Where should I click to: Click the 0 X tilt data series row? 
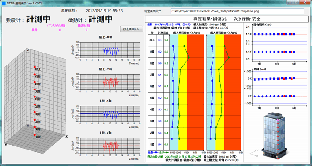pyautogui.click(x=275, y=79)
